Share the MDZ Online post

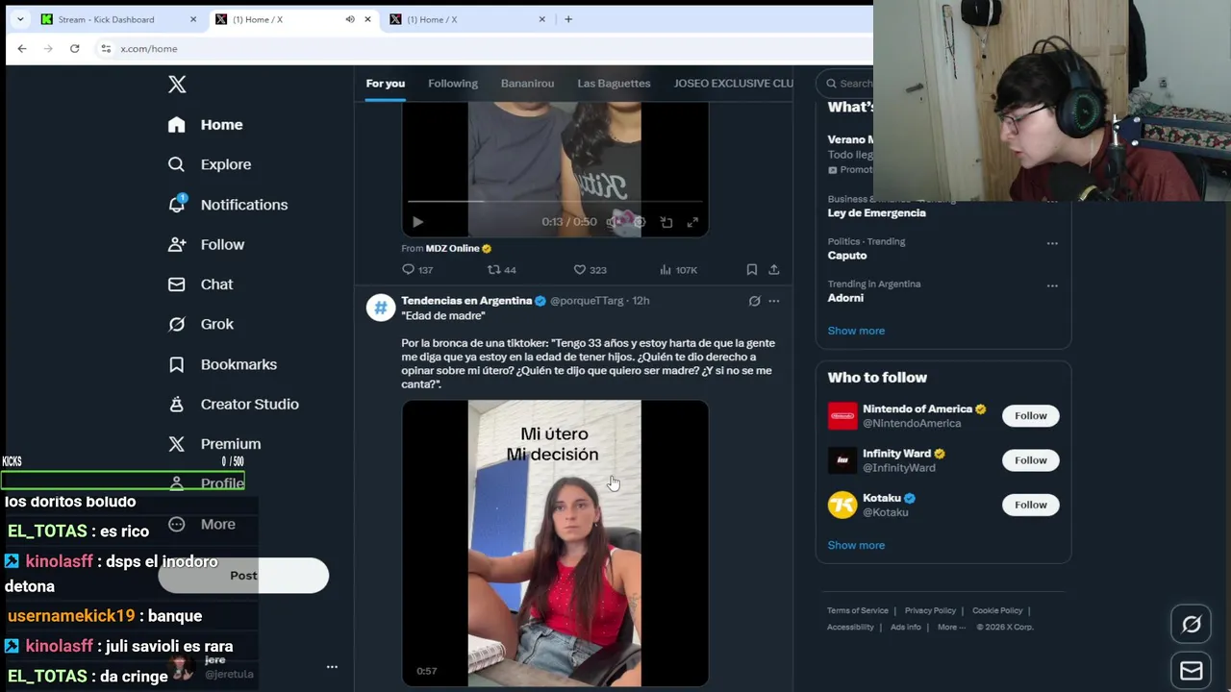773,270
